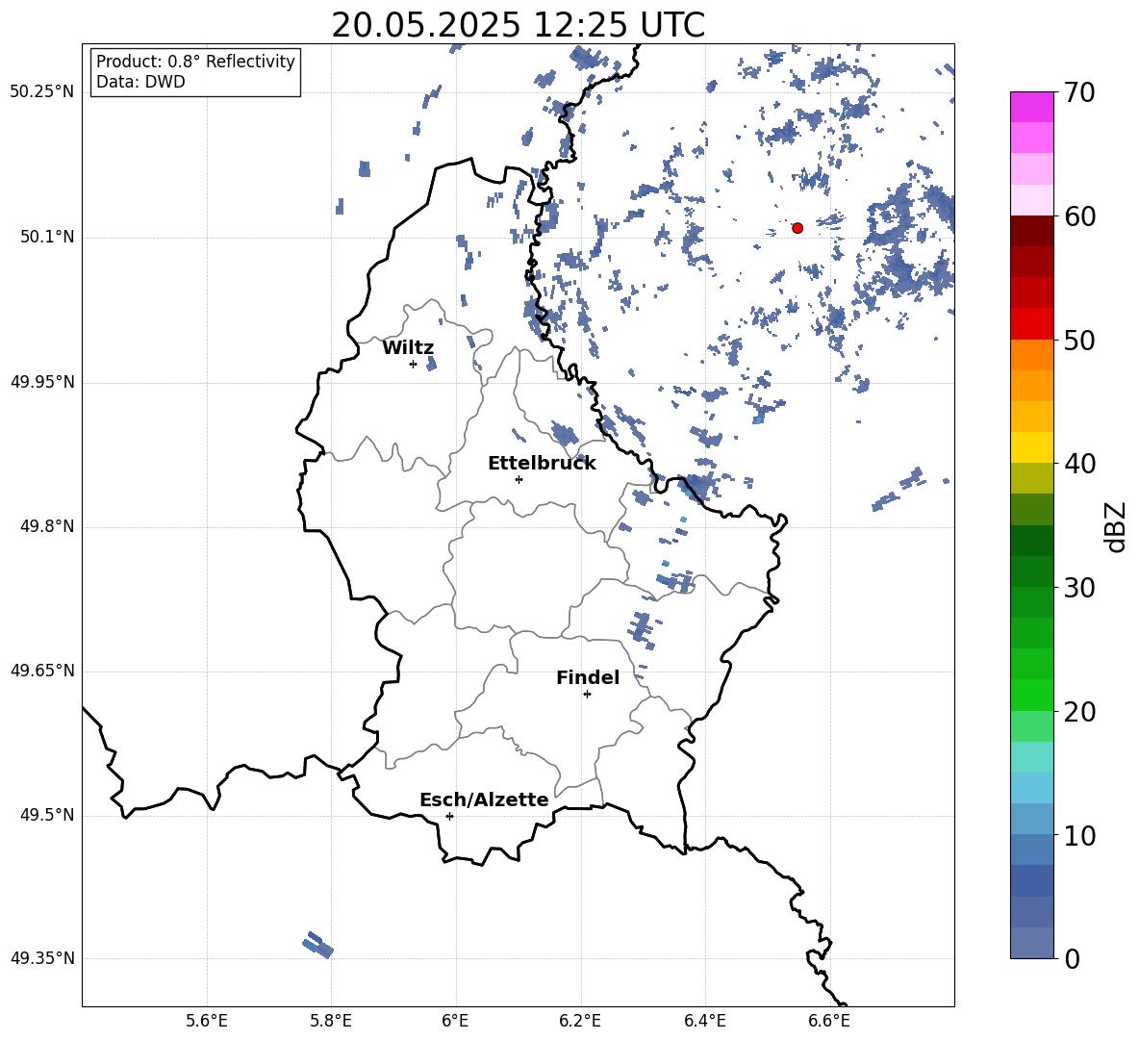Click the colorbar tick label '10'
Viewport: 1139px width, 1040px height.
click(1079, 836)
